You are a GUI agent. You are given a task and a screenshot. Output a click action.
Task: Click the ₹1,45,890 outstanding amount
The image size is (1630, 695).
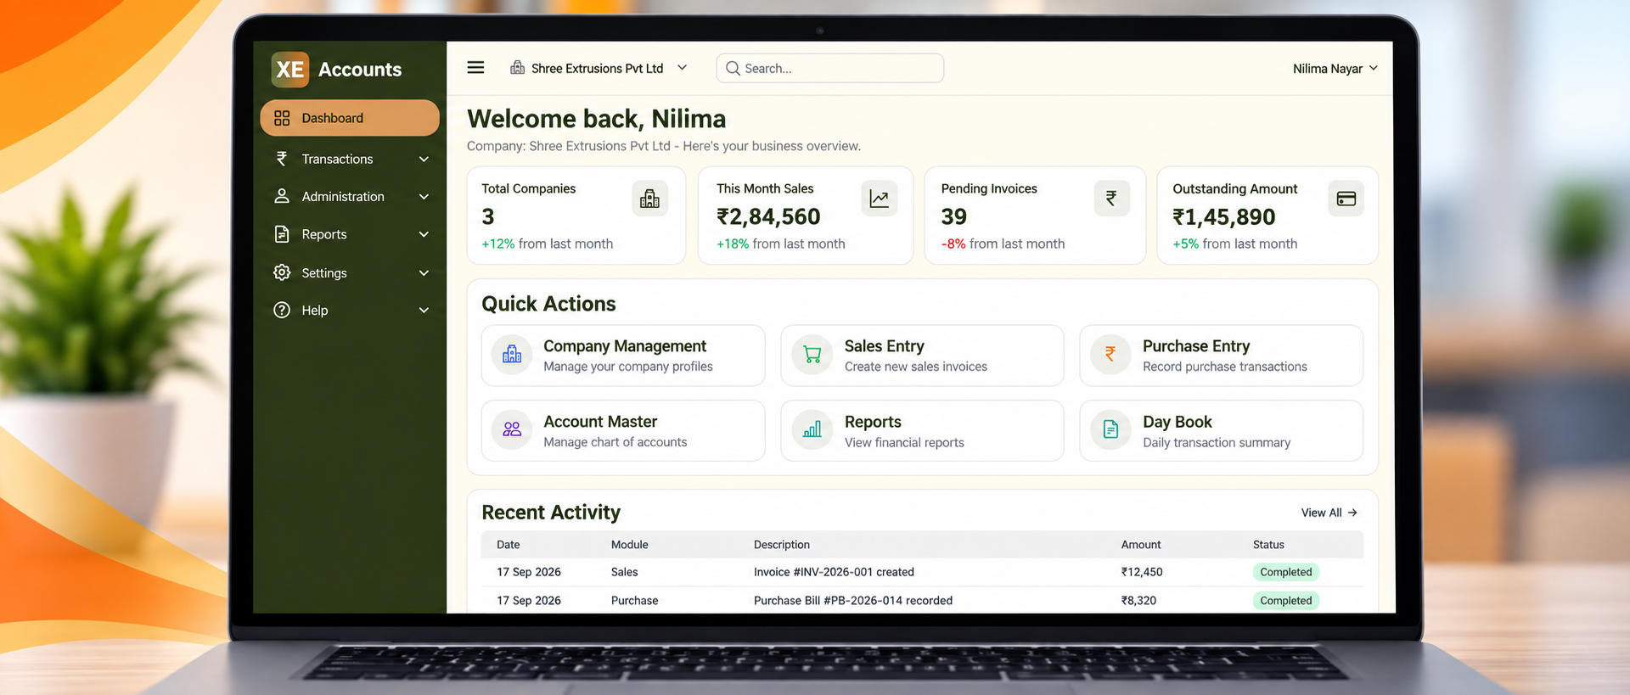(1223, 217)
